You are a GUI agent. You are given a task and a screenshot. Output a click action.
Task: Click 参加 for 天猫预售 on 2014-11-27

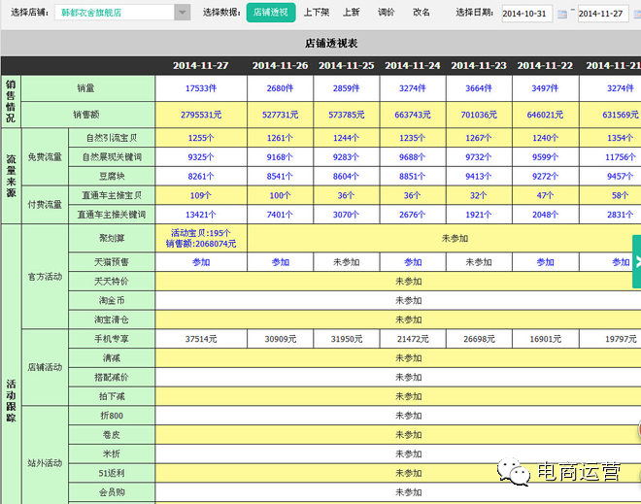click(x=201, y=262)
